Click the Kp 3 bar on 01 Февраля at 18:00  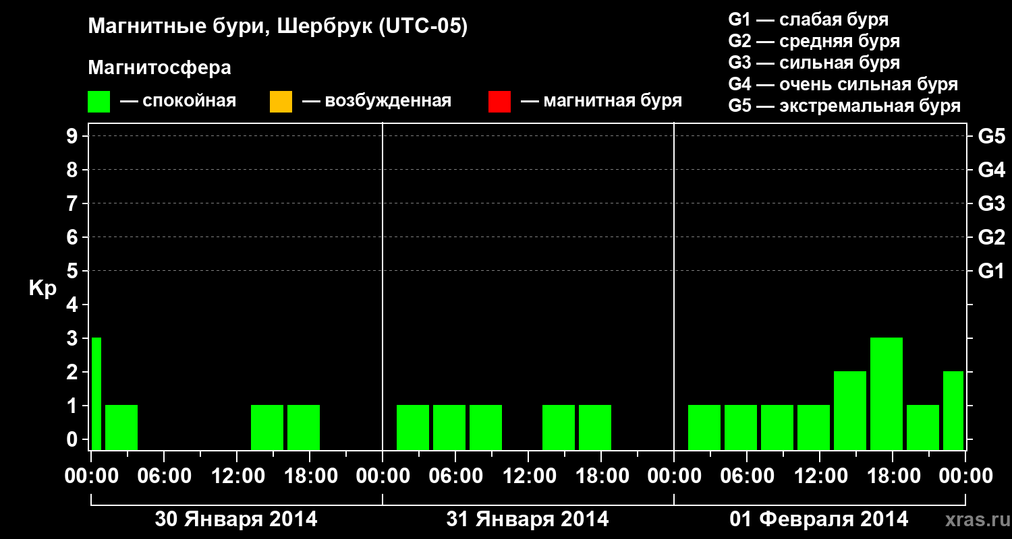pos(887,393)
